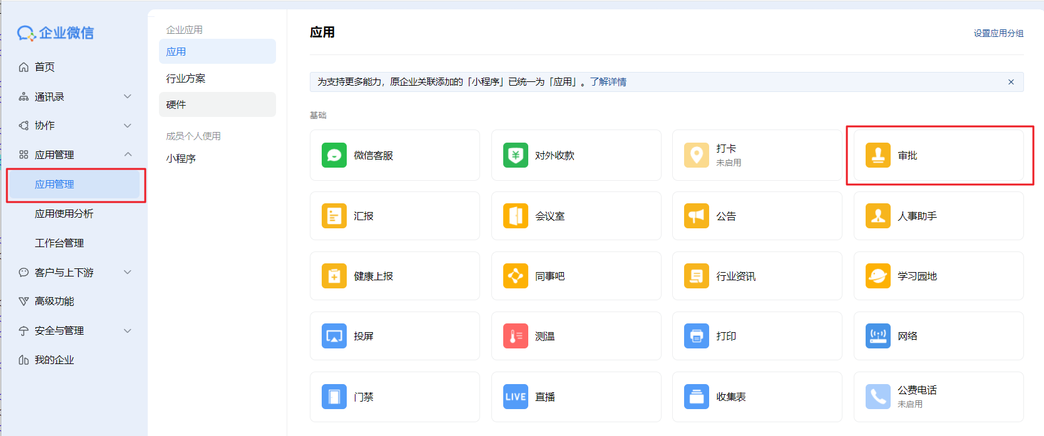Open the 学习园地 planet icon
The image size is (1044, 436).
(878, 276)
